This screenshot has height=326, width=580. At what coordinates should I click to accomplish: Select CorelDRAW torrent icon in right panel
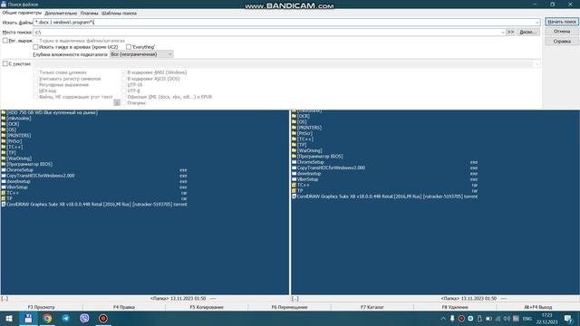tap(294, 197)
